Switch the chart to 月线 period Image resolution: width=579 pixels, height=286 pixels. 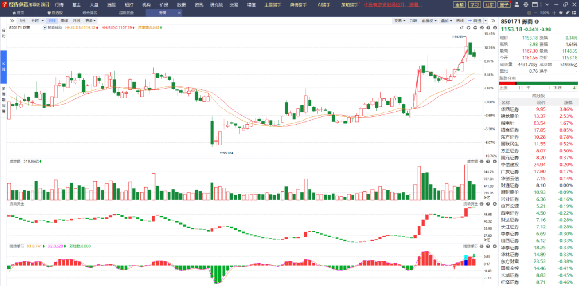(77, 20)
